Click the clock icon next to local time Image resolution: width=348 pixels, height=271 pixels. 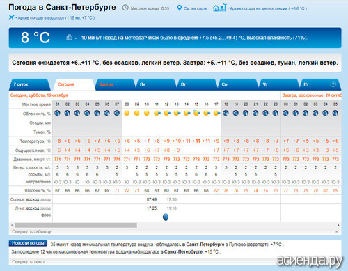click(125, 8)
